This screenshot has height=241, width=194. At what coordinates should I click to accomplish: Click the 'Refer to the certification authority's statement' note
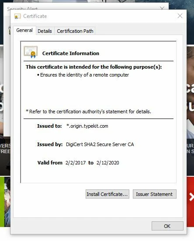pos(89,112)
